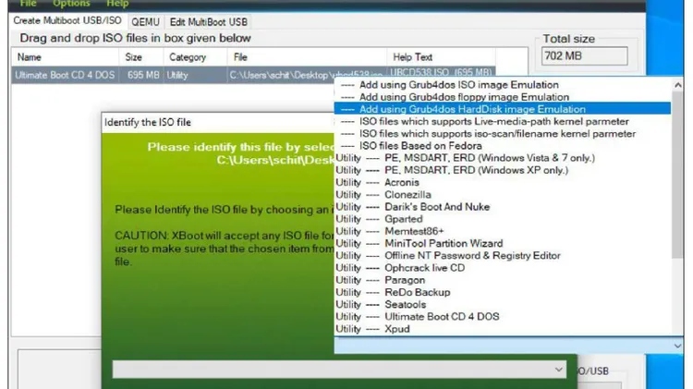The height and width of the screenshot is (389, 693).
Task: Sort list by Name column header
Action: (66, 57)
